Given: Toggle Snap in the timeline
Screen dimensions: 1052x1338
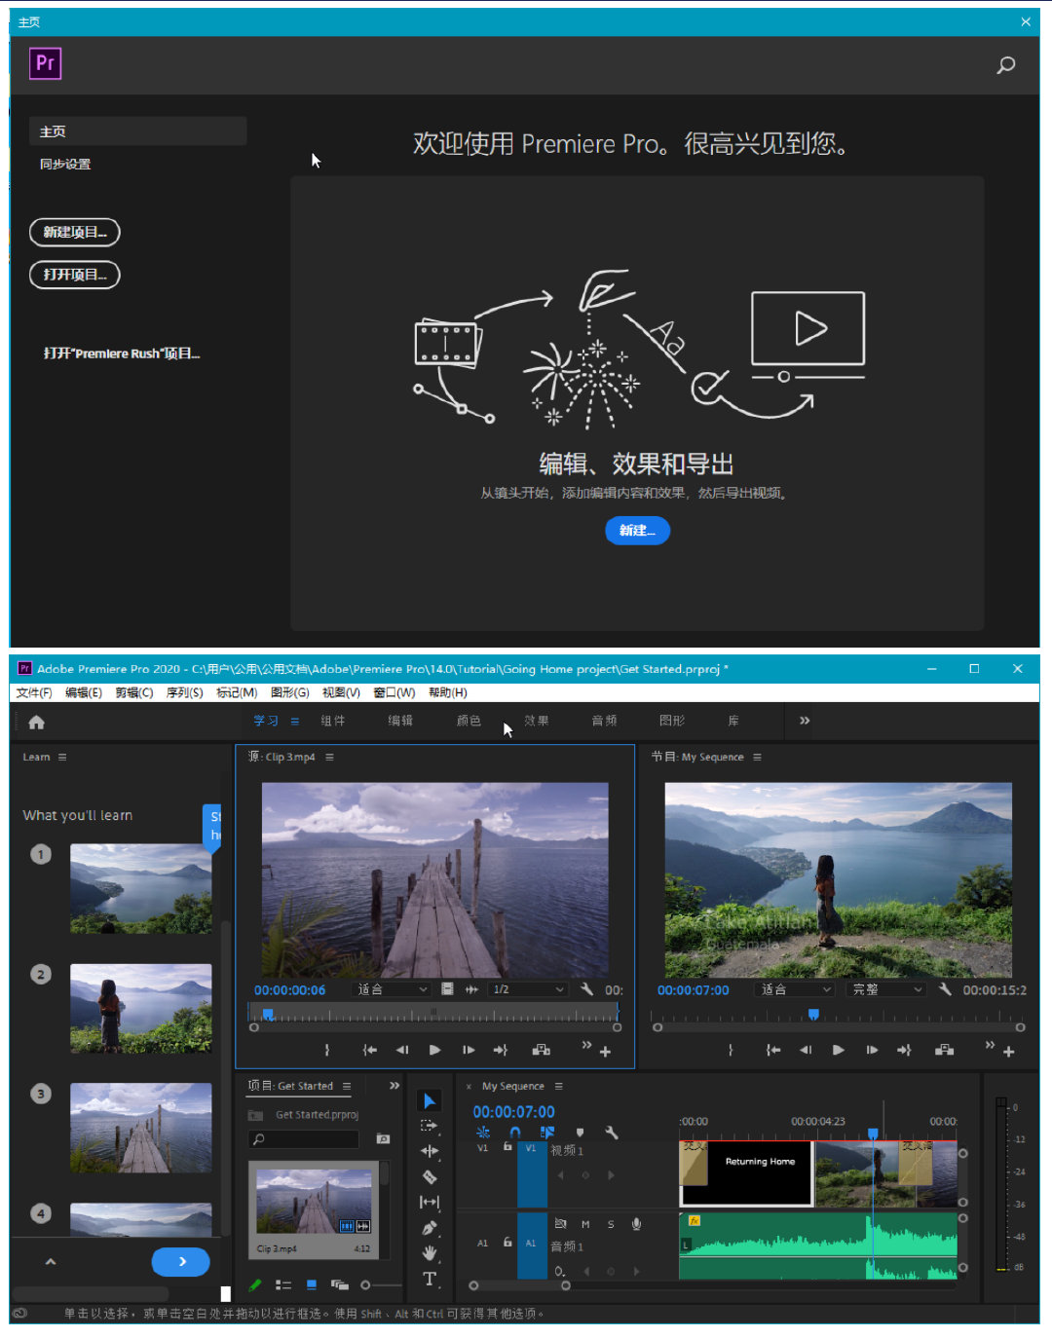Looking at the screenshot, I should click(515, 1133).
